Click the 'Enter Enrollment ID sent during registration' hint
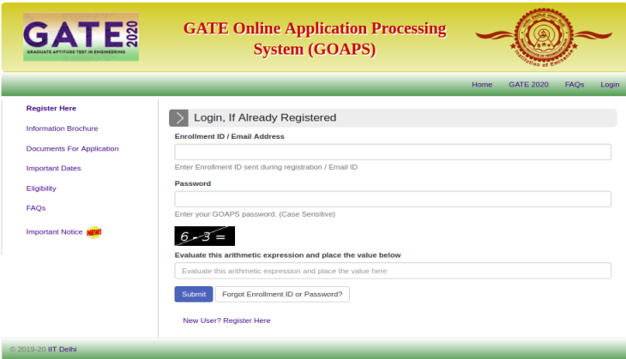Screen dimensions: 626x359 click(x=266, y=167)
